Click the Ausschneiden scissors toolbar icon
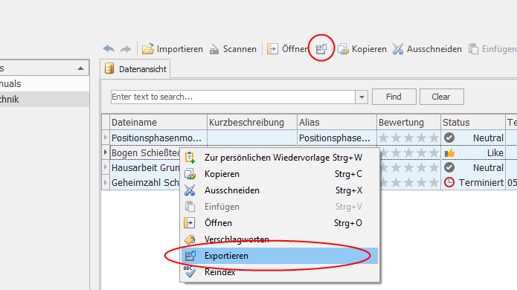 pyautogui.click(x=398, y=49)
